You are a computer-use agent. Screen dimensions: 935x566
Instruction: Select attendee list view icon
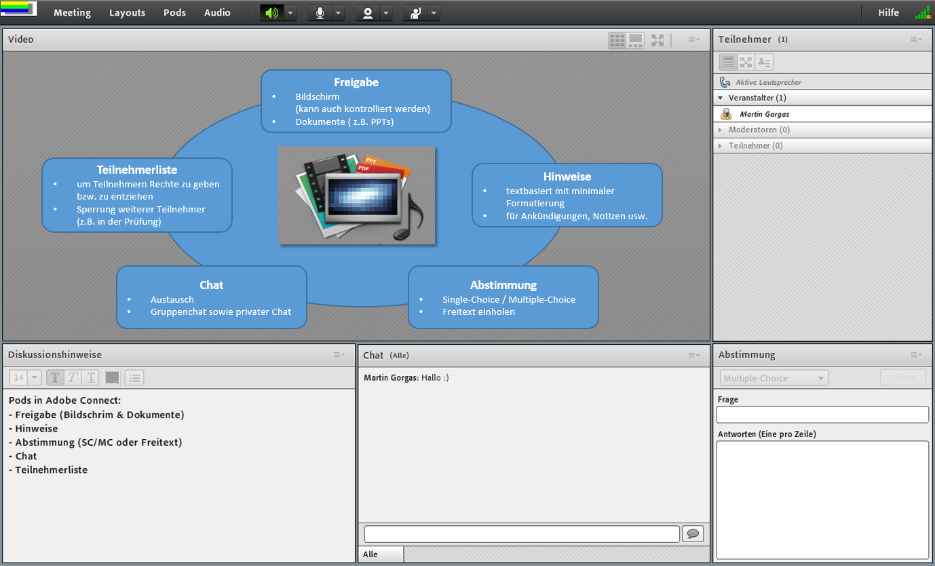pos(728,62)
